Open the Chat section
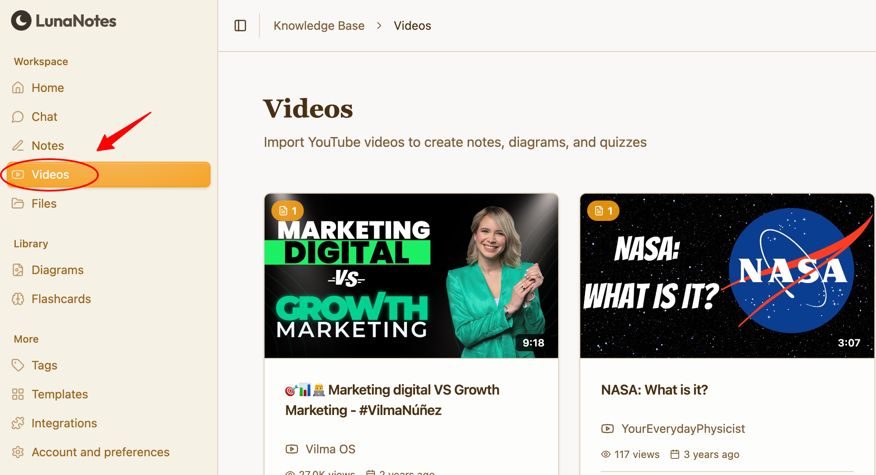 pyautogui.click(x=44, y=117)
